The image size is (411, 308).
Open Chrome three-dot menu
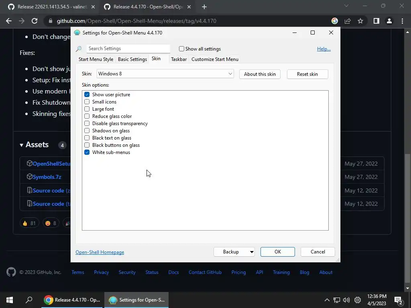click(x=402, y=21)
